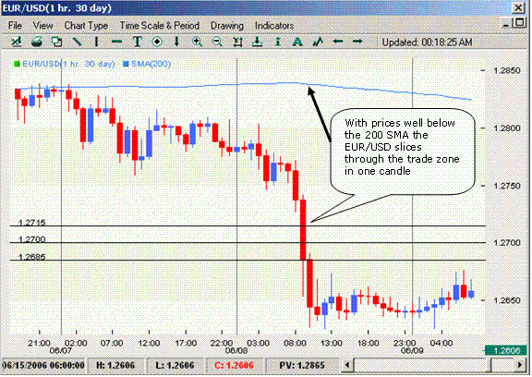Screen dimensions: 532x377
Task: Click the bottom scrollbar left arrow
Action: click(x=347, y=365)
